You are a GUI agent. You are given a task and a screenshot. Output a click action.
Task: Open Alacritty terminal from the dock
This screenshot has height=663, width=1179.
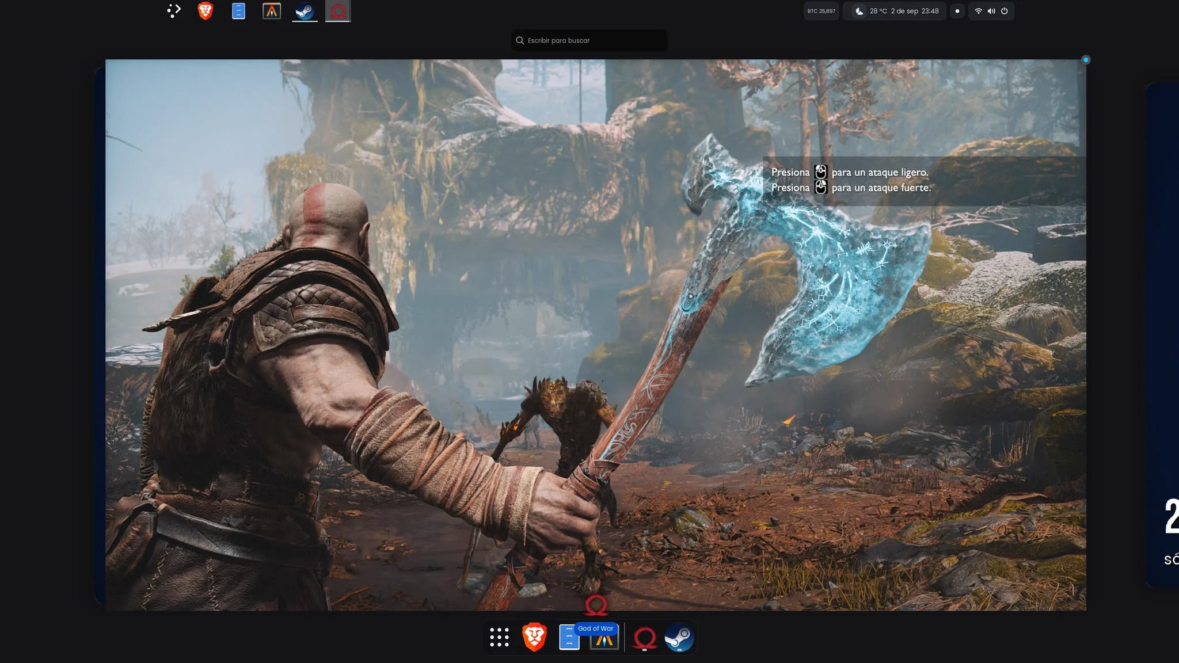[x=604, y=641]
